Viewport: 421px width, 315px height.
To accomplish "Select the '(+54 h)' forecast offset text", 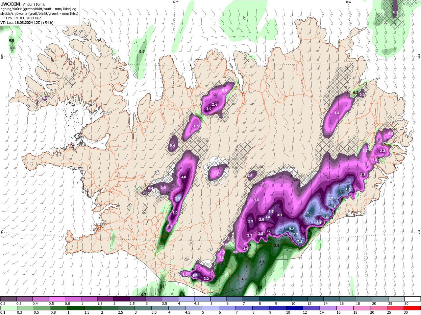I will tap(47, 23).
